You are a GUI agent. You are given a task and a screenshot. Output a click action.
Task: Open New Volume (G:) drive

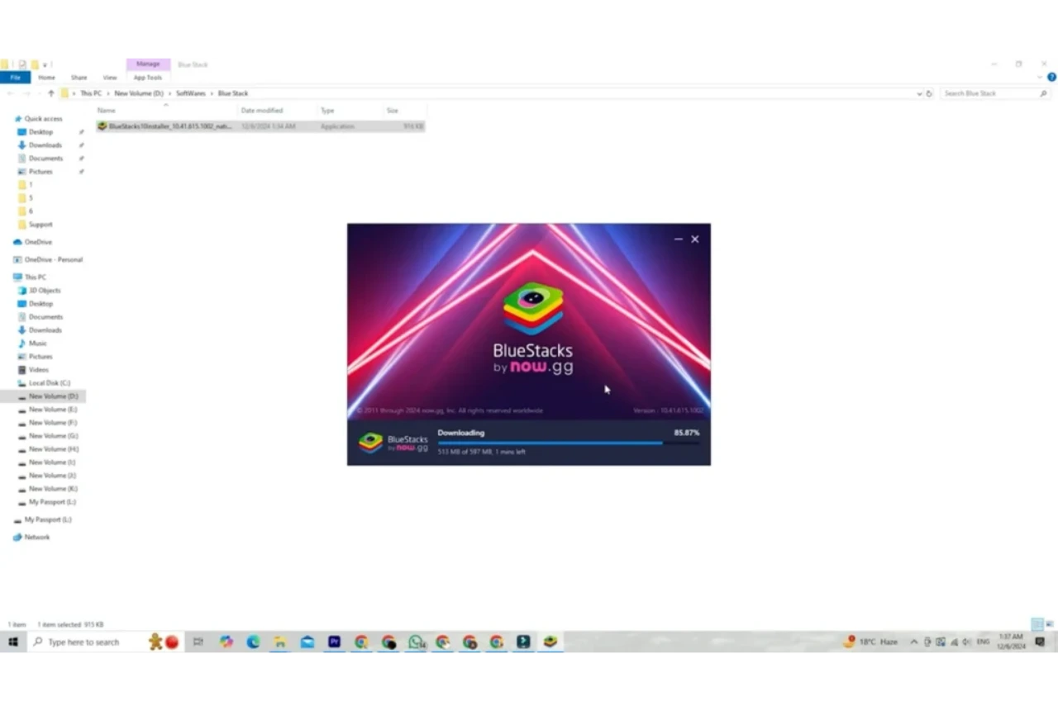[x=53, y=436]
